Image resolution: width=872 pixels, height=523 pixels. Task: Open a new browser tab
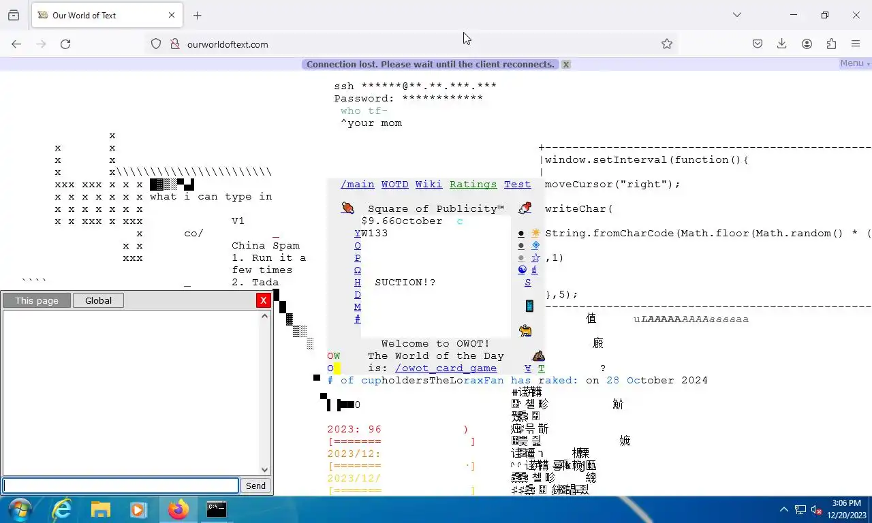(x=198, y=15)
